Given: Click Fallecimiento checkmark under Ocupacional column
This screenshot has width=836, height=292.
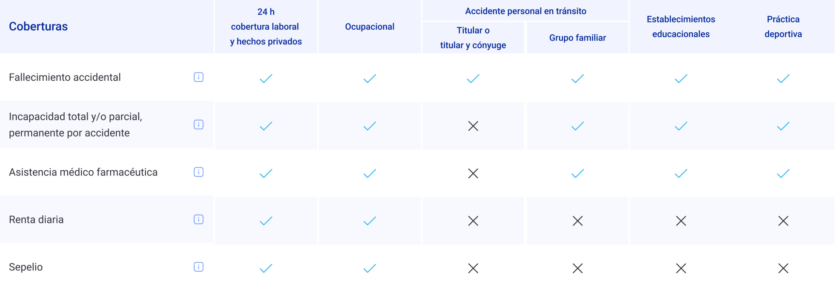Looking at the screenshot, I should click(x=370, y=79).
